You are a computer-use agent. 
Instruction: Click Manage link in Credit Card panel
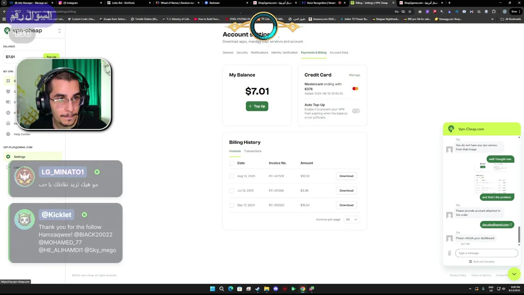click(355, 75)
